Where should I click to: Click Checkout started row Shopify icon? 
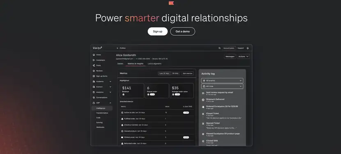pyautogui.click(x=122, y=125)
